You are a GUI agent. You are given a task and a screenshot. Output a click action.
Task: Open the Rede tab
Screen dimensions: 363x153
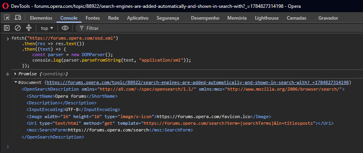coord(114,18)
